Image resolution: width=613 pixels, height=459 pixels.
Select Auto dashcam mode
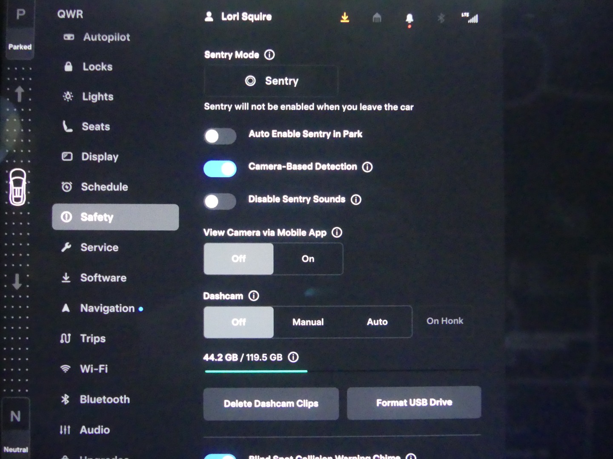pyautogui.click(x=377, y=322)
